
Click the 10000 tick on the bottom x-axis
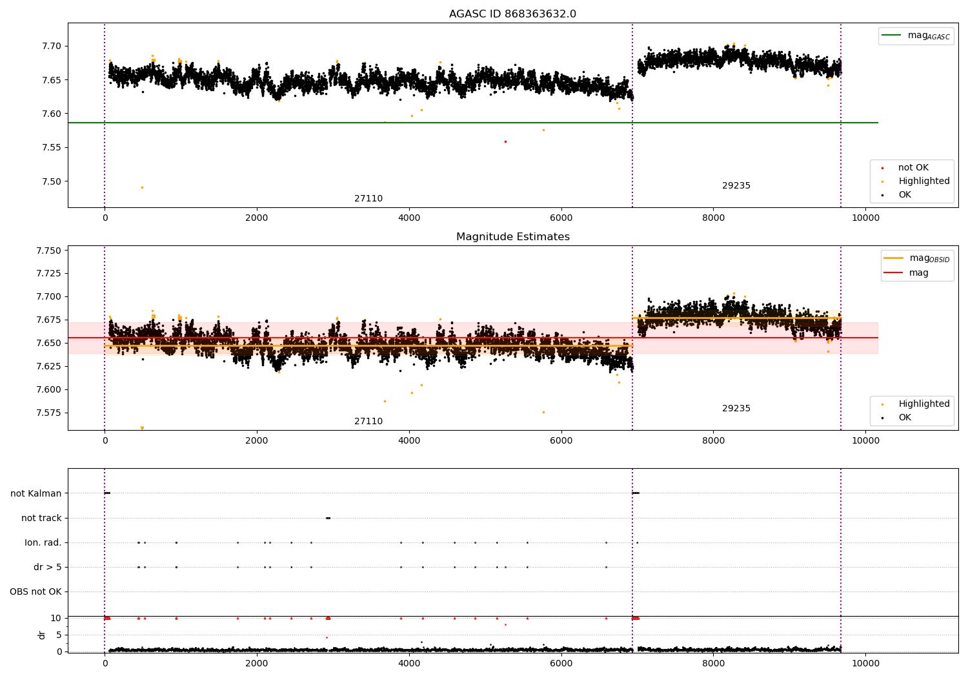[x=865, y=663]
